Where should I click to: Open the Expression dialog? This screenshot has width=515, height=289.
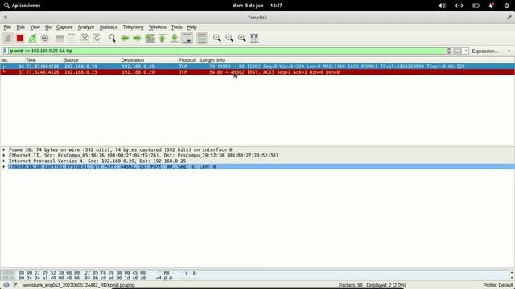point(484,51)
